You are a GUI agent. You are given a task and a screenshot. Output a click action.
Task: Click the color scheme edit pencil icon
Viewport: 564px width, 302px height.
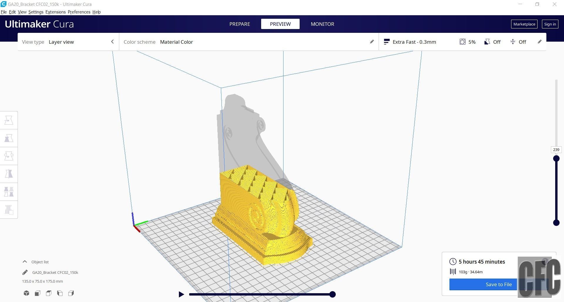pos(372,42)
